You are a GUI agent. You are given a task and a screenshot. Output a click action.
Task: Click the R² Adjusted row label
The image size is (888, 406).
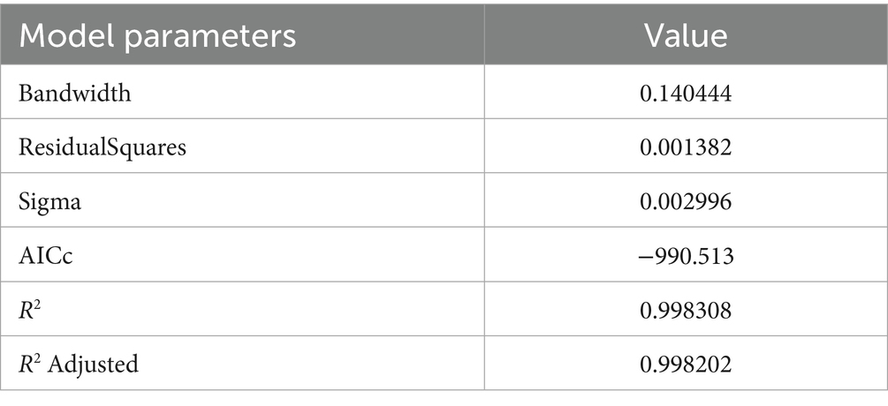(x=79, y=363)
